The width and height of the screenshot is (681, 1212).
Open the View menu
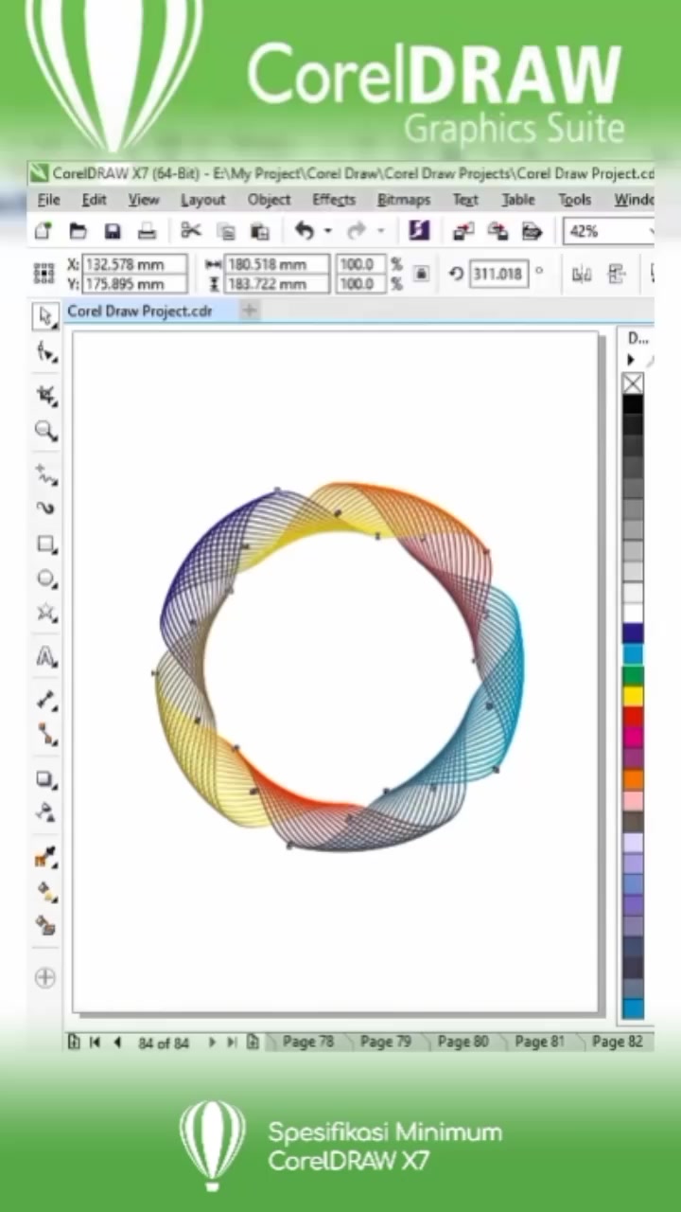pyautogui.click(x=144, y=200)
